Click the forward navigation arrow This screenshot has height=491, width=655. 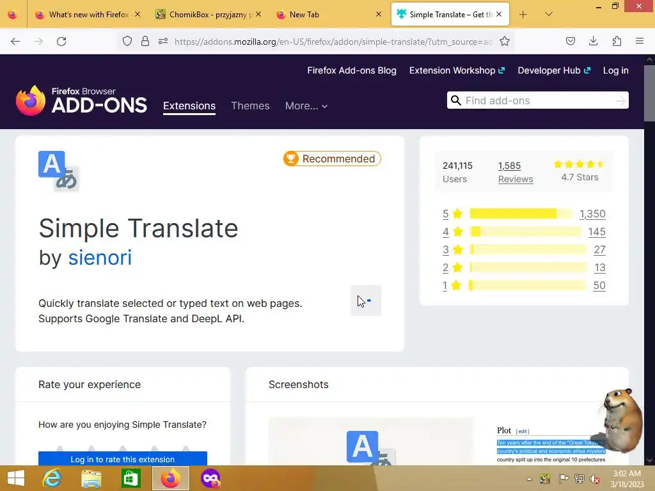click(x=38, y=42)
